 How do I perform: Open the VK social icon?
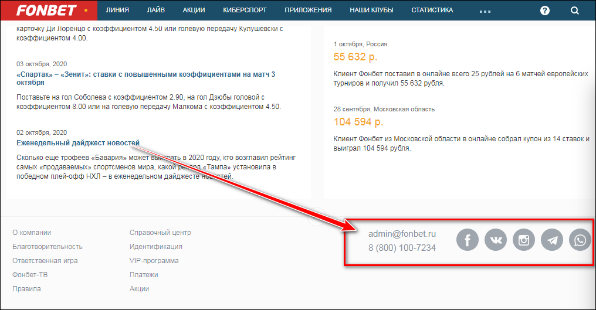495,240
